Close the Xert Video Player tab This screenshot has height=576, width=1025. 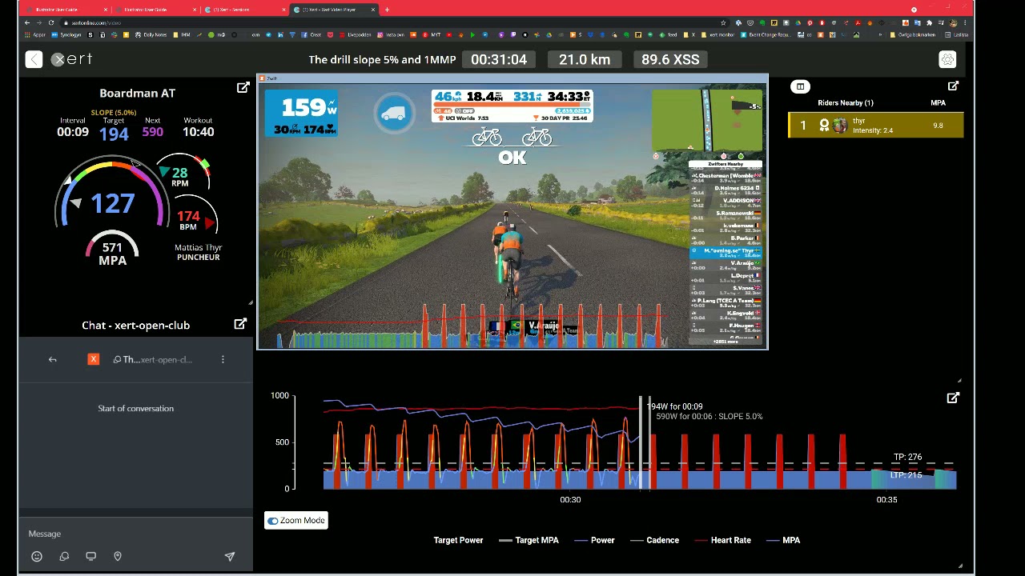[372, 10]
